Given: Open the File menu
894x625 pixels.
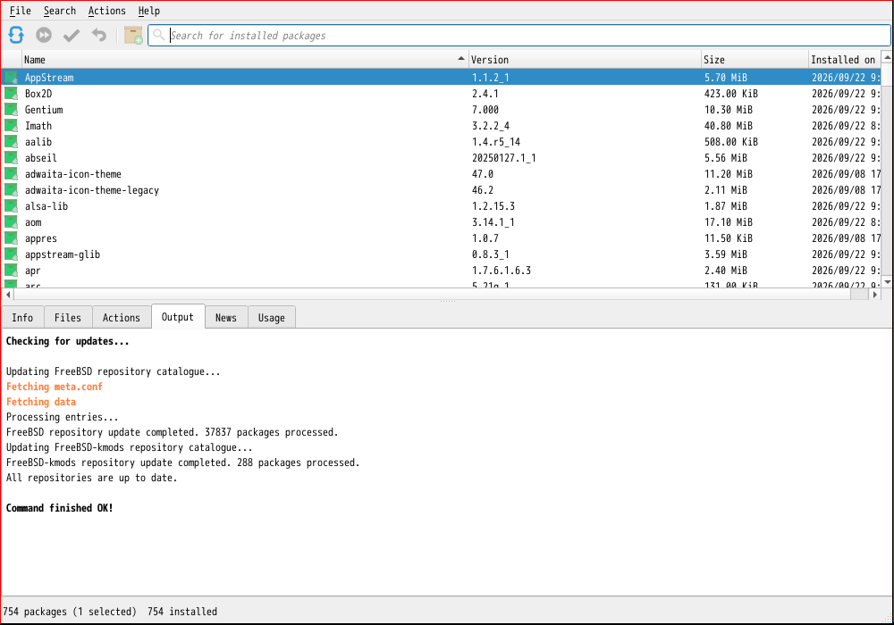Looking at the screenshot, I should click(x=21, y=11).
